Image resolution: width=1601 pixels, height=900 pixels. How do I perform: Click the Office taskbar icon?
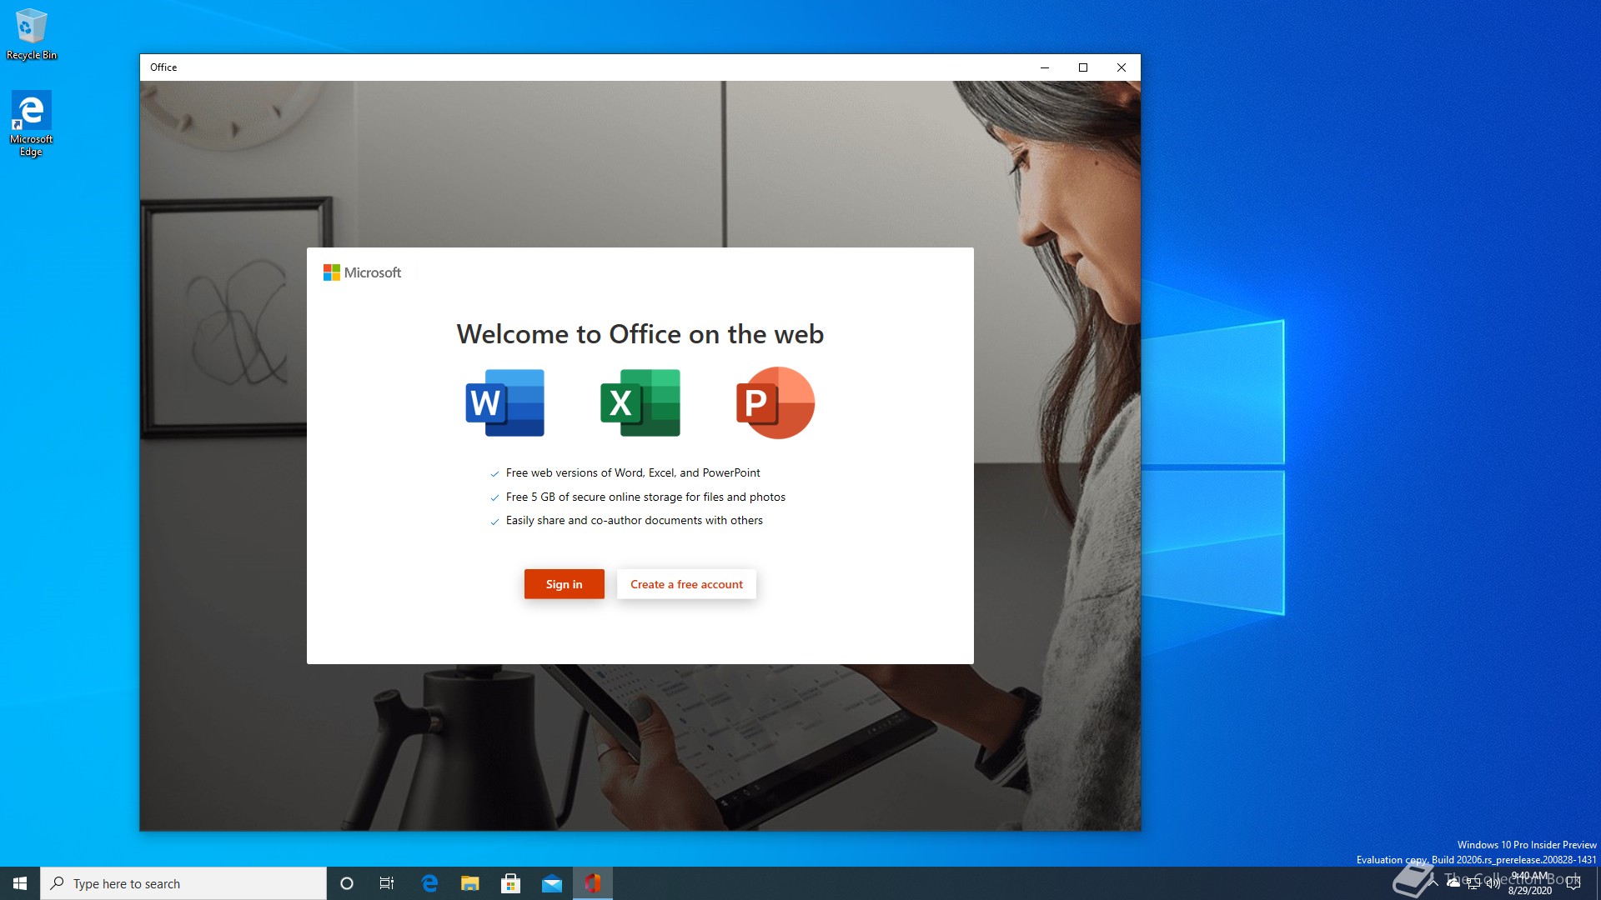click(x=593, y=883)
